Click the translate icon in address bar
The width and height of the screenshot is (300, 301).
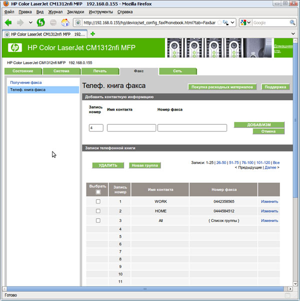[x=225, y=22]
